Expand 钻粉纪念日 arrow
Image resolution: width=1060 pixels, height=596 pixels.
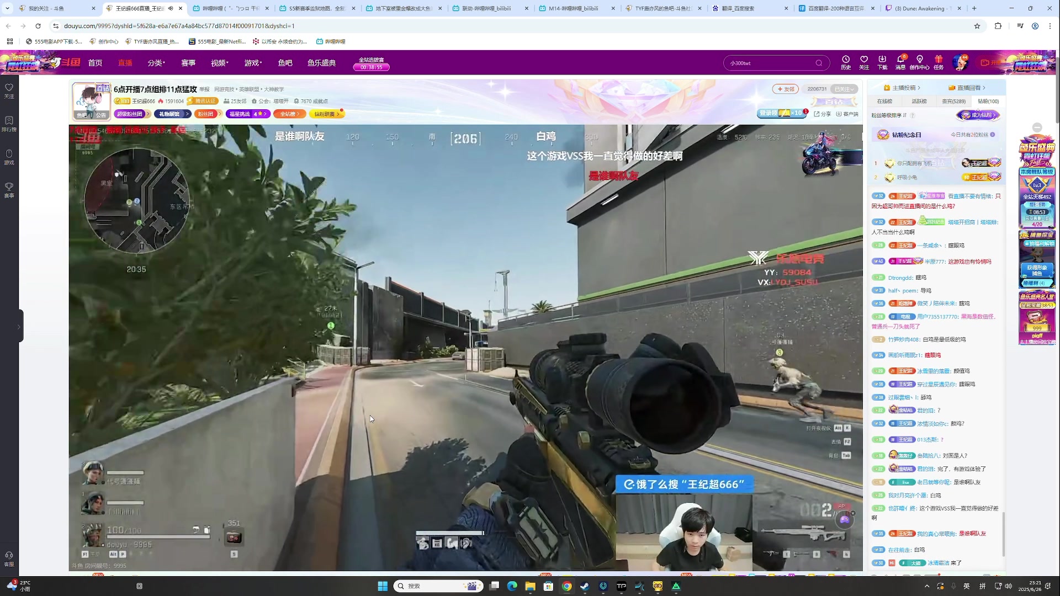992,135
